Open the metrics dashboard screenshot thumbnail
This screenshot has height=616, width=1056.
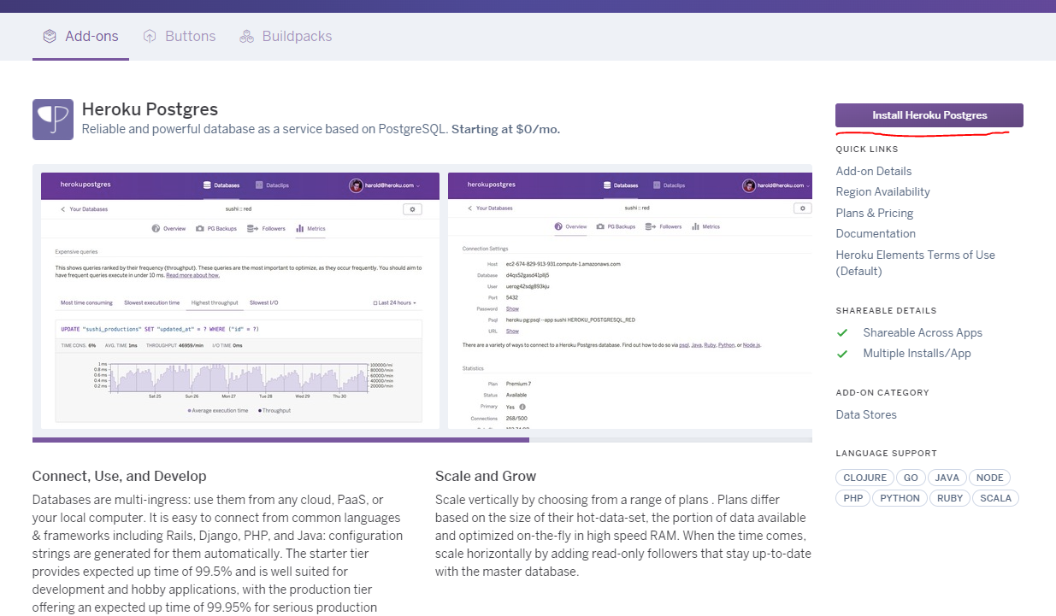(x=240, y=301)
